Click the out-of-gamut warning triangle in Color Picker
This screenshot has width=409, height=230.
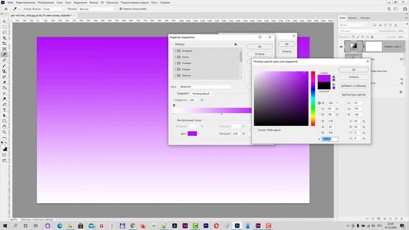click(334, 77)
